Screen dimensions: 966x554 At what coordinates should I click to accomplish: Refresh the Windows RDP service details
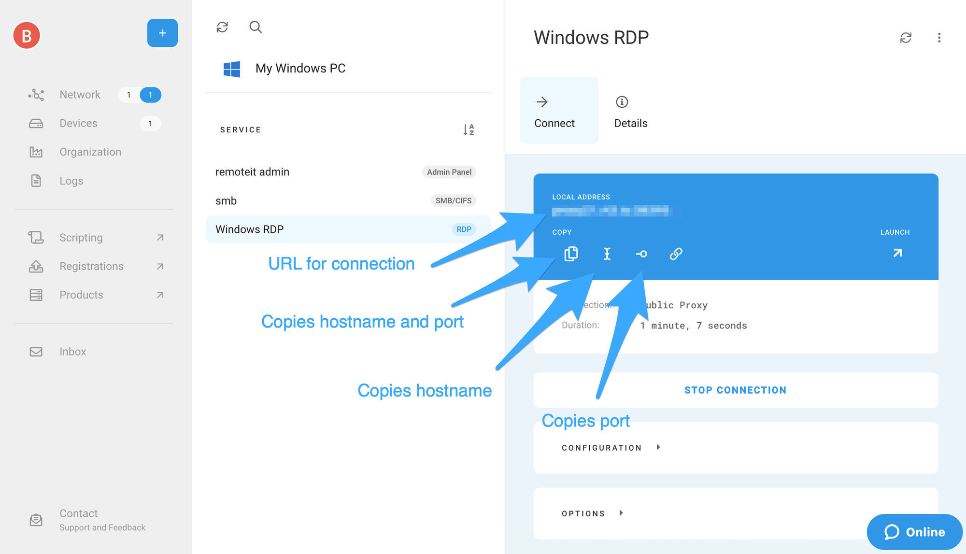pos(906,37)
